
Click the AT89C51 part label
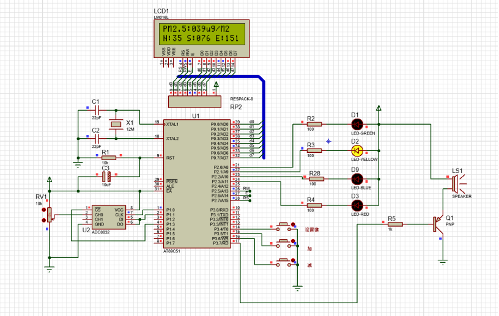pyautogui.click(x=172, y=251)
